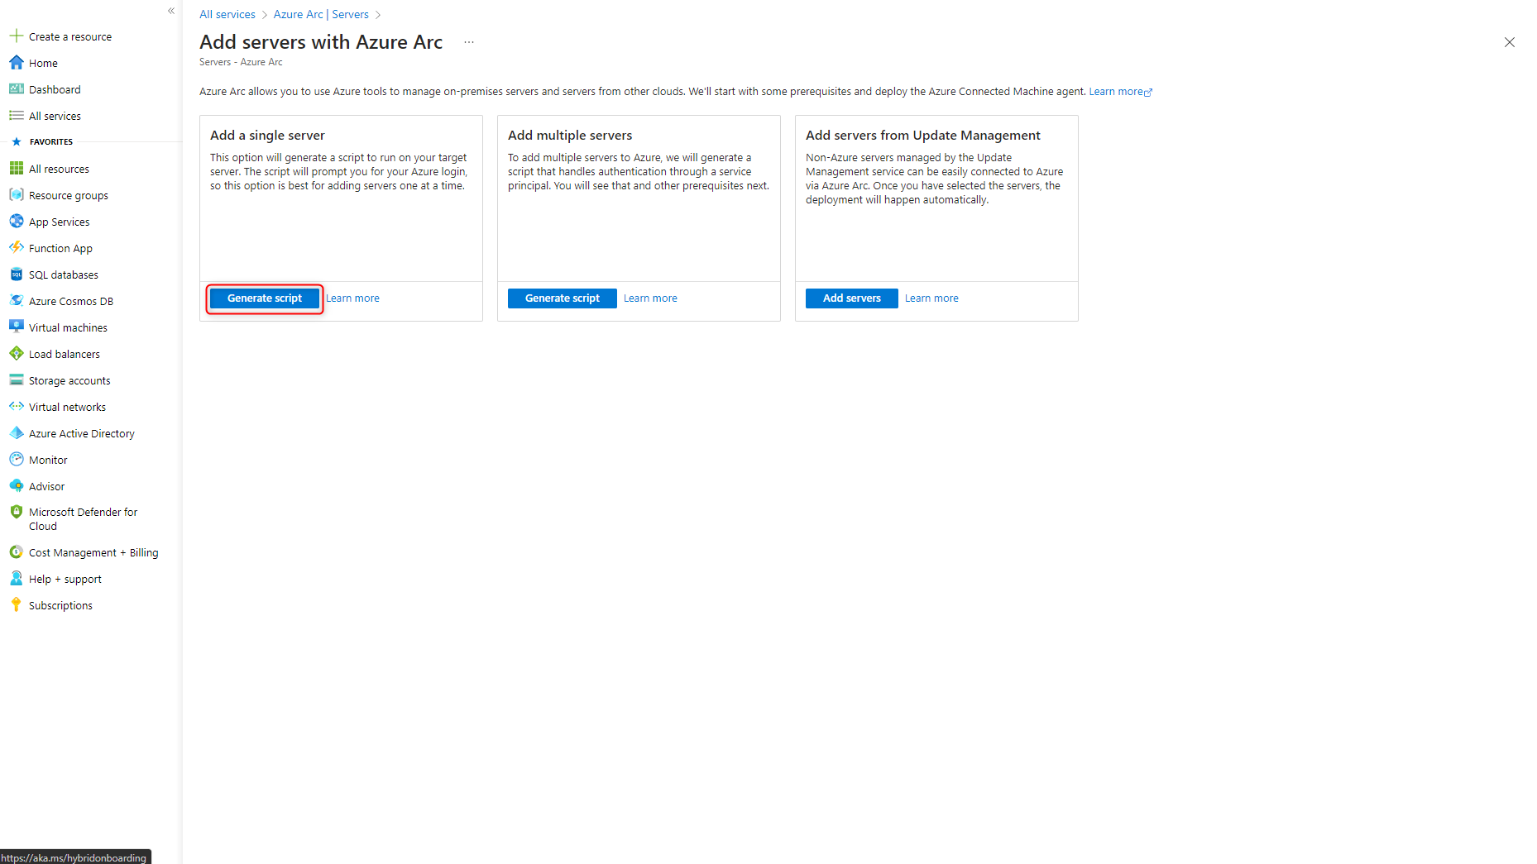The image size is (1537, 864).
Task: Go to All services via the breadcrumb
Action: [x=227, y=14]
